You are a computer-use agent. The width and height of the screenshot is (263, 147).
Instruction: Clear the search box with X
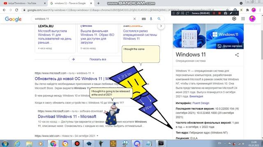click(134, 19)
